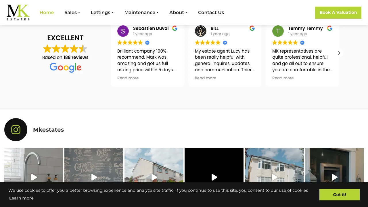Viewport: 368px width, 207px height.
Task: Click the Google icon on Temmy Temmy's review
Action: point(329,28)
